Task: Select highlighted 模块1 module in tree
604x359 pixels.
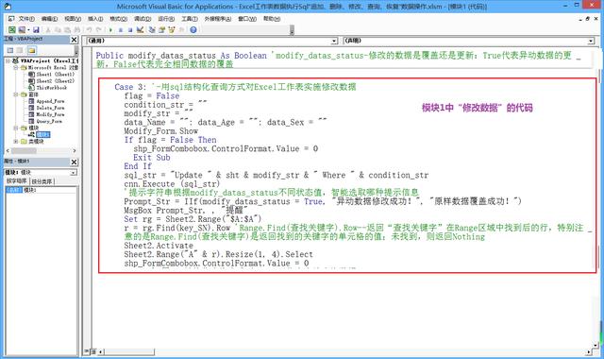Action: pyautogui.click(x=42, y=134)
